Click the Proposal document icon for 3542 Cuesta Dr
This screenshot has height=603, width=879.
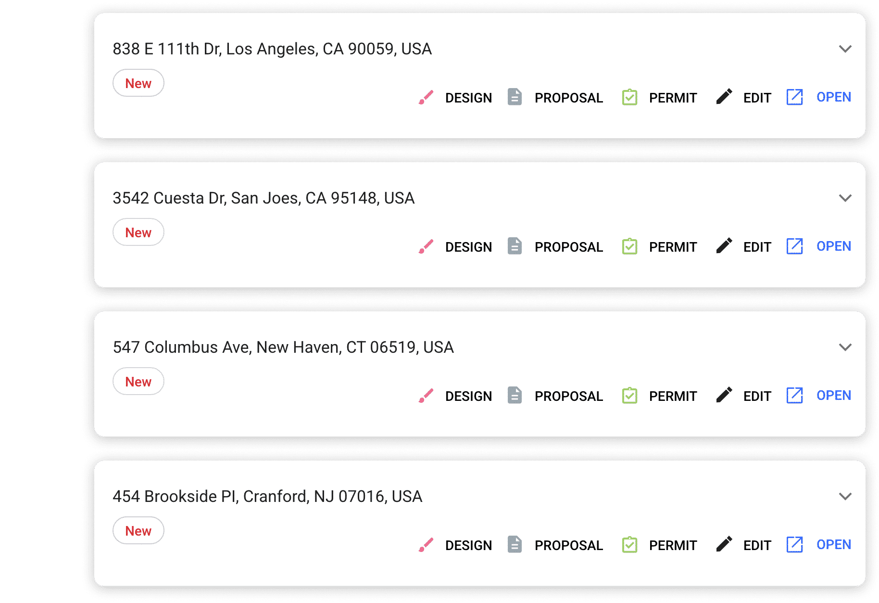(x=515, y=245)
